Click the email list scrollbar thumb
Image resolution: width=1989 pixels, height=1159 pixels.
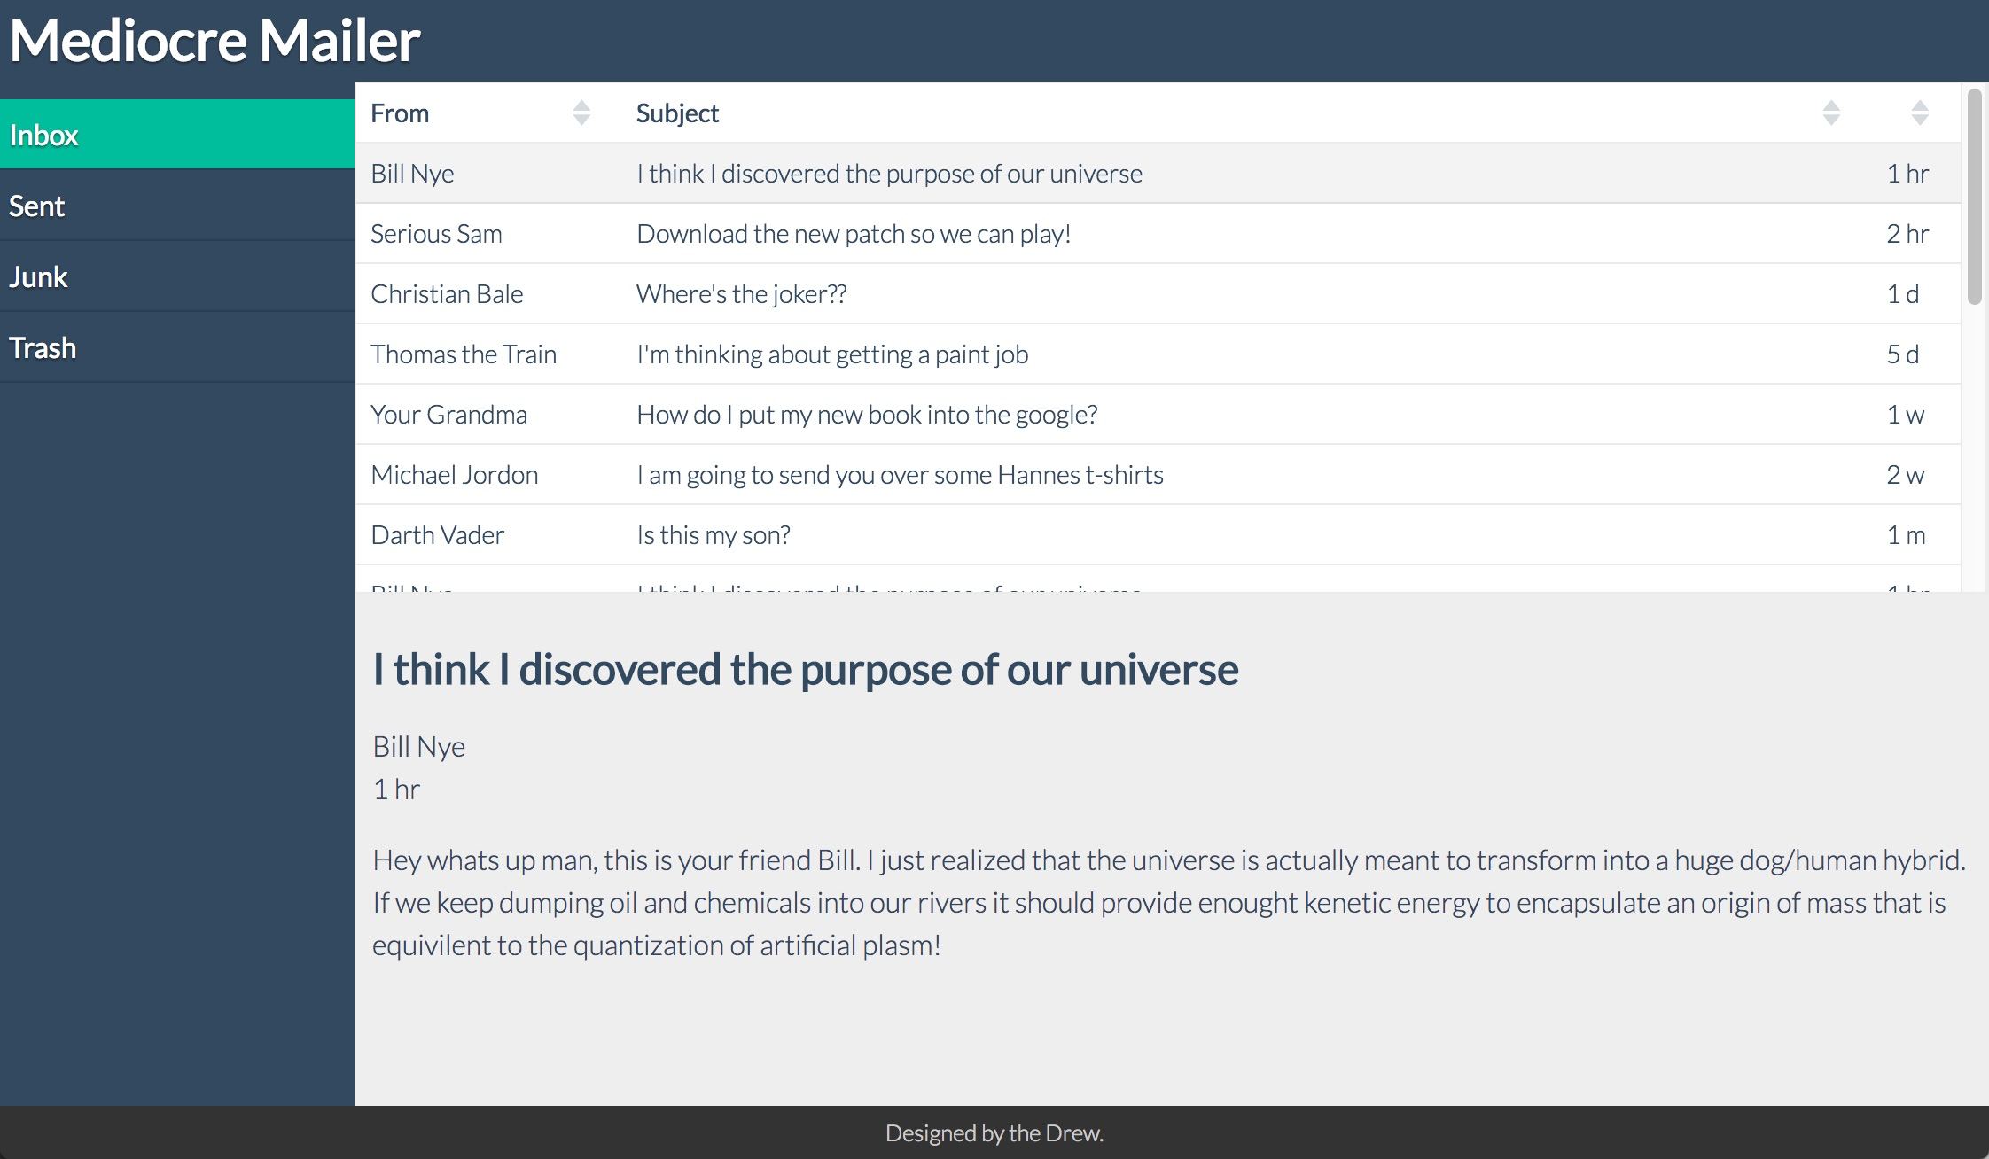click(x=1974, y=195)
